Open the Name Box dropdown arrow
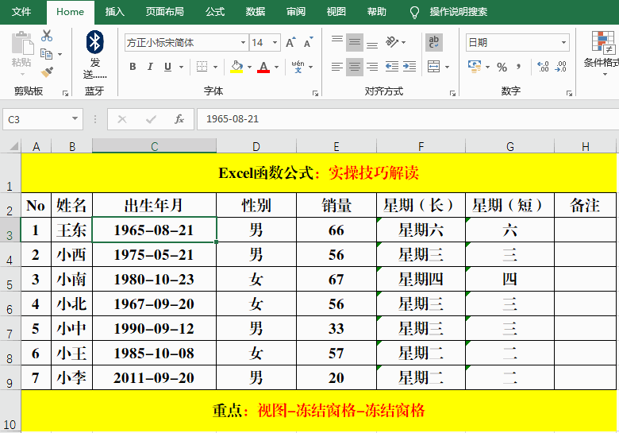The width and height of the screenshot is (619, 433). click(x=76, y=119)
